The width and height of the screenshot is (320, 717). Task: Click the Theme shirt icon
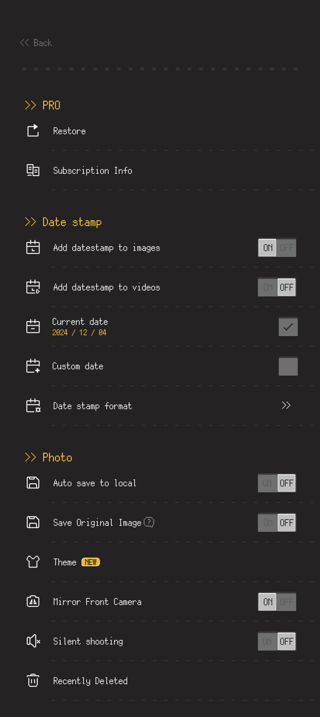coord(33,562)
